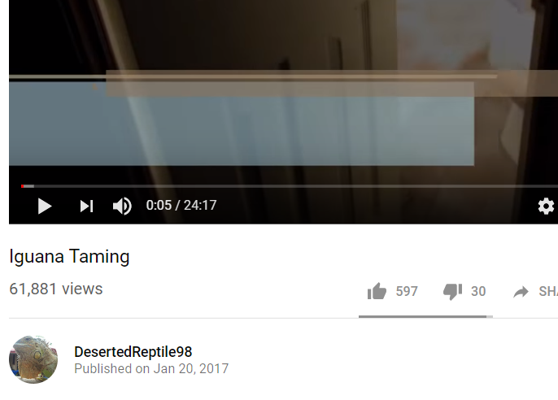Play the Iguana Taming video
The width and height of the screenshot is (558, 400).
tap(45, 207)
